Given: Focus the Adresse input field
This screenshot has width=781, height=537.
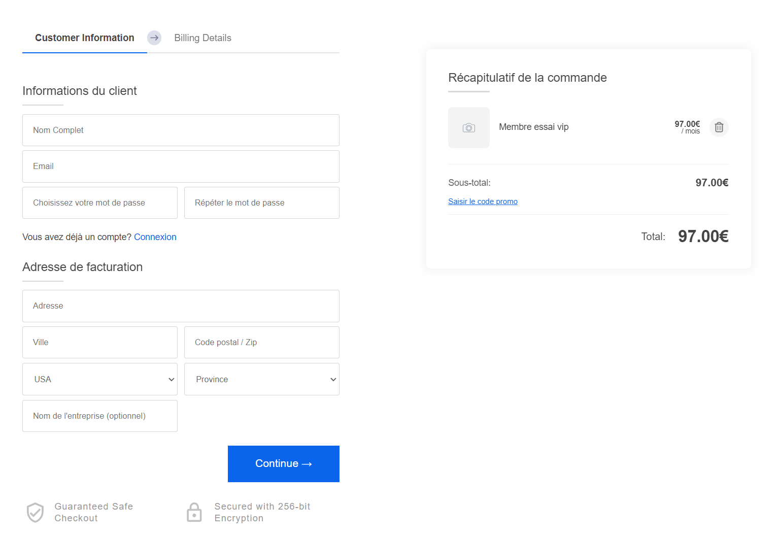Looking at the screenshot, I should click(181, 306).
